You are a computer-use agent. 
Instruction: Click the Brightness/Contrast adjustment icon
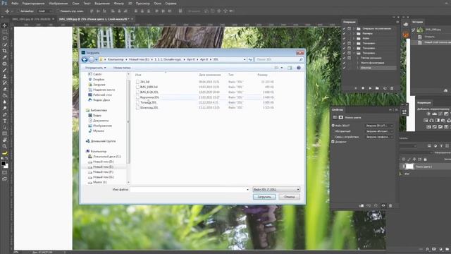coord(428,114)
